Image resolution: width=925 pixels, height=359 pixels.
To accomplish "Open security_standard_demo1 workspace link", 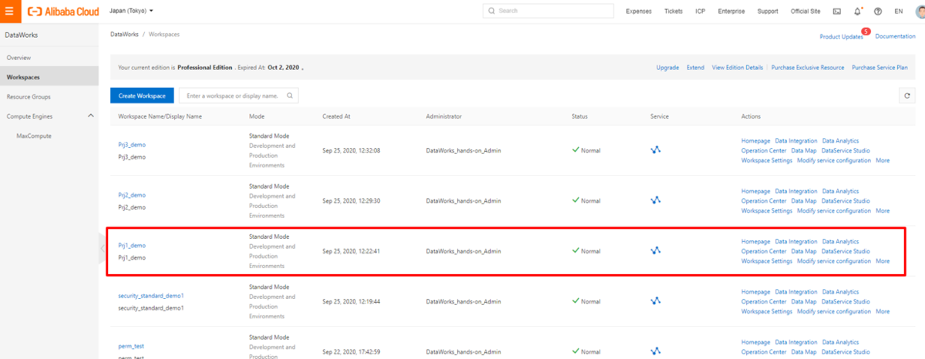I will 151,295.
